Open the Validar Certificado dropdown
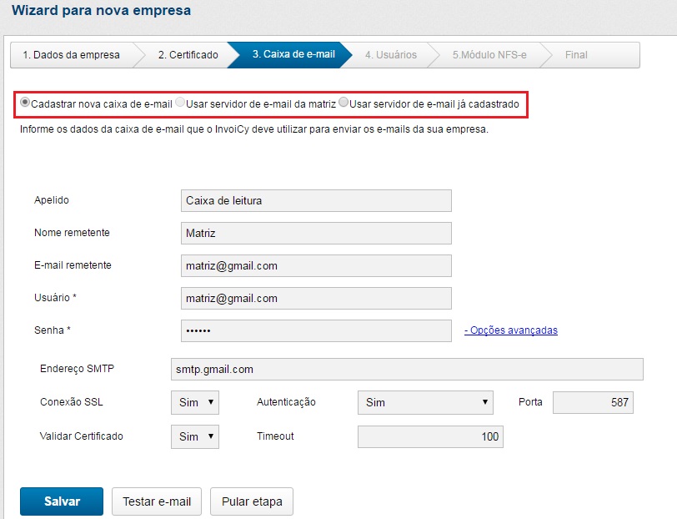Screen dimensions: 677x519 [x=194, y=436]
